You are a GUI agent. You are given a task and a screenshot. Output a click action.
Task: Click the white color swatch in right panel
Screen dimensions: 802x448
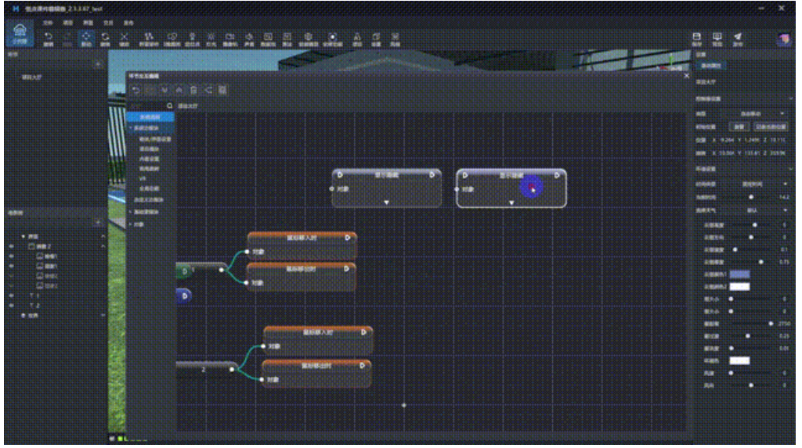tap(739, 286)
